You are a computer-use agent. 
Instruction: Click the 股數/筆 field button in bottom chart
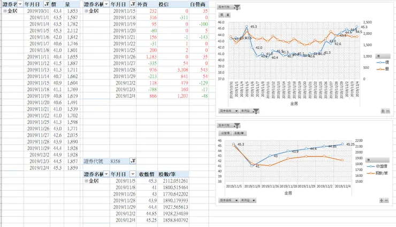pyautogui.click(x=239, y=133)
